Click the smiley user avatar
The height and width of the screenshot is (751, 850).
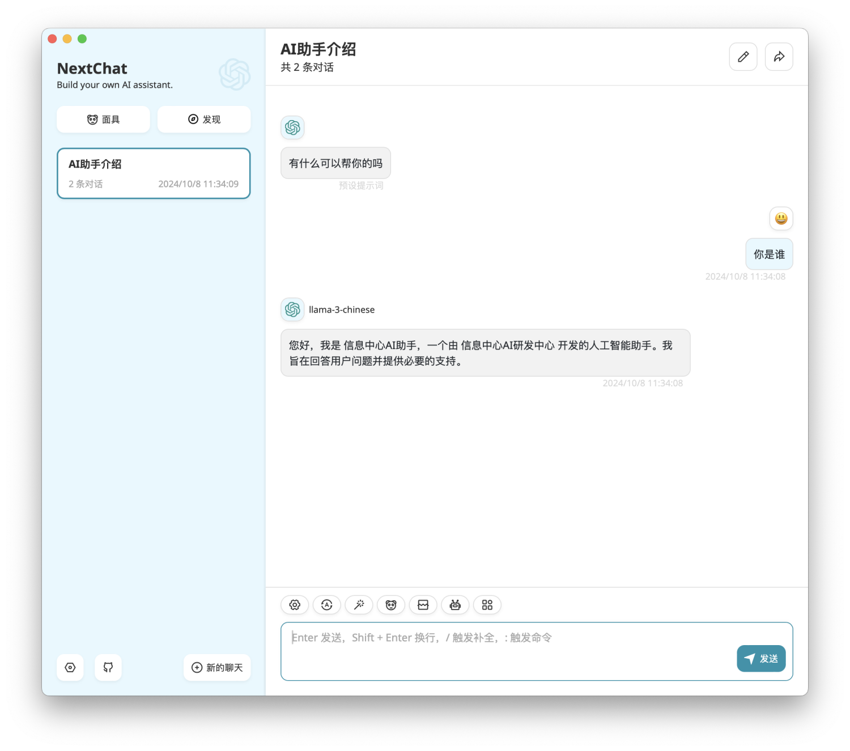(x=781, y=219)
